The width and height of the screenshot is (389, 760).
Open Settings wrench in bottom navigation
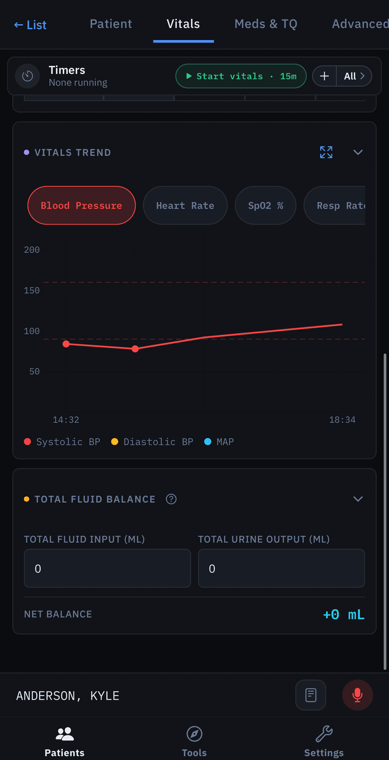coord(324,742)
